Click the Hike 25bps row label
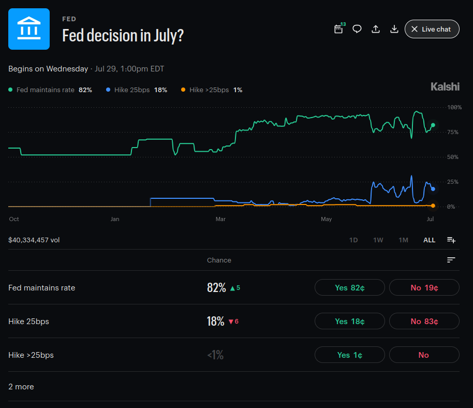Image resolution: width=473 pixels, height=408 pixels. [x=28, y=322]
